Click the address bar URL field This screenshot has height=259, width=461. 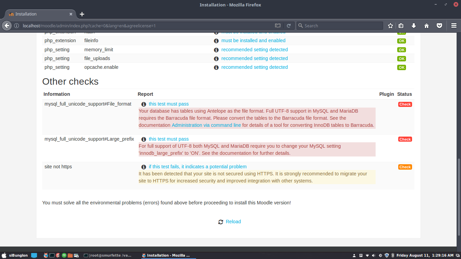147,26
